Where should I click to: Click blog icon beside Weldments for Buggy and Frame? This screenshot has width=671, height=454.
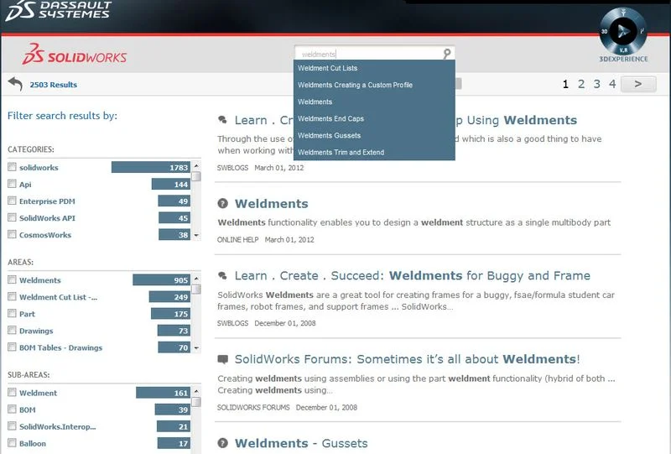(222, 276)
